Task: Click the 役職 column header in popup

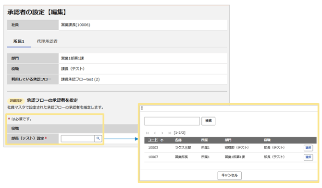Action: [x=267, y=140]
